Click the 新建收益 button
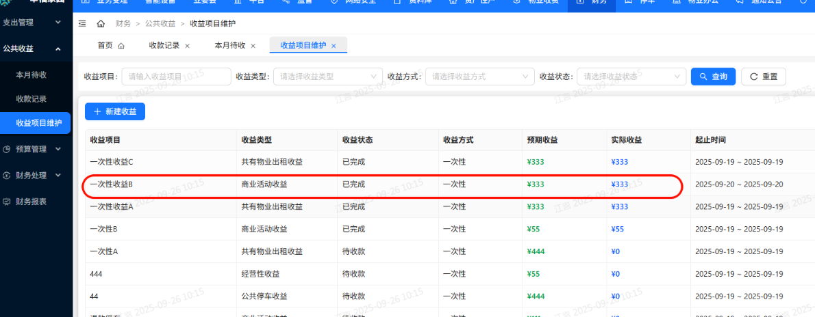Image resolution: width=815 pixels, height=317 pixels. 115,111
